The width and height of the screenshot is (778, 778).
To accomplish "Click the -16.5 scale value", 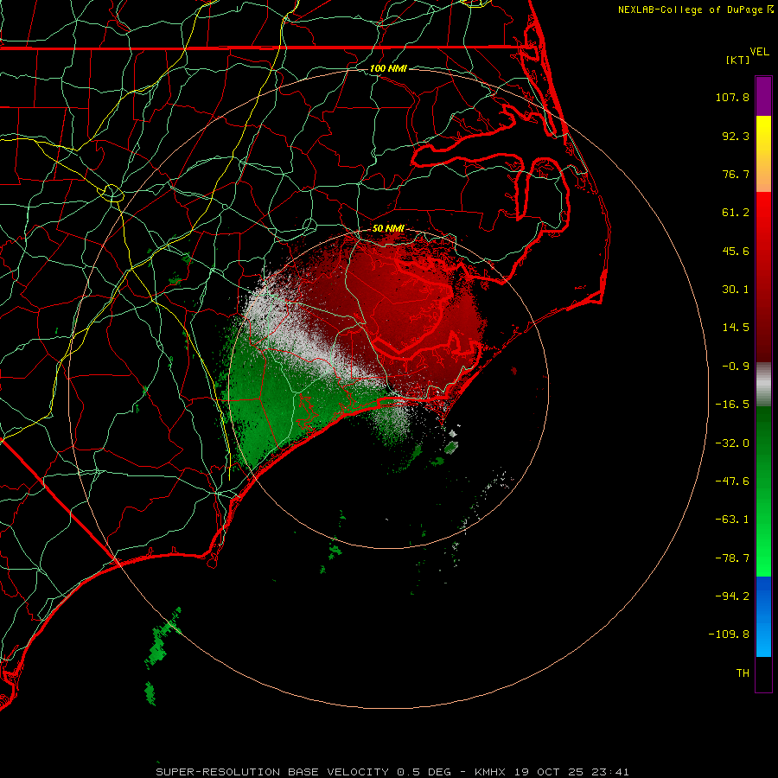I will pos(732,405).
